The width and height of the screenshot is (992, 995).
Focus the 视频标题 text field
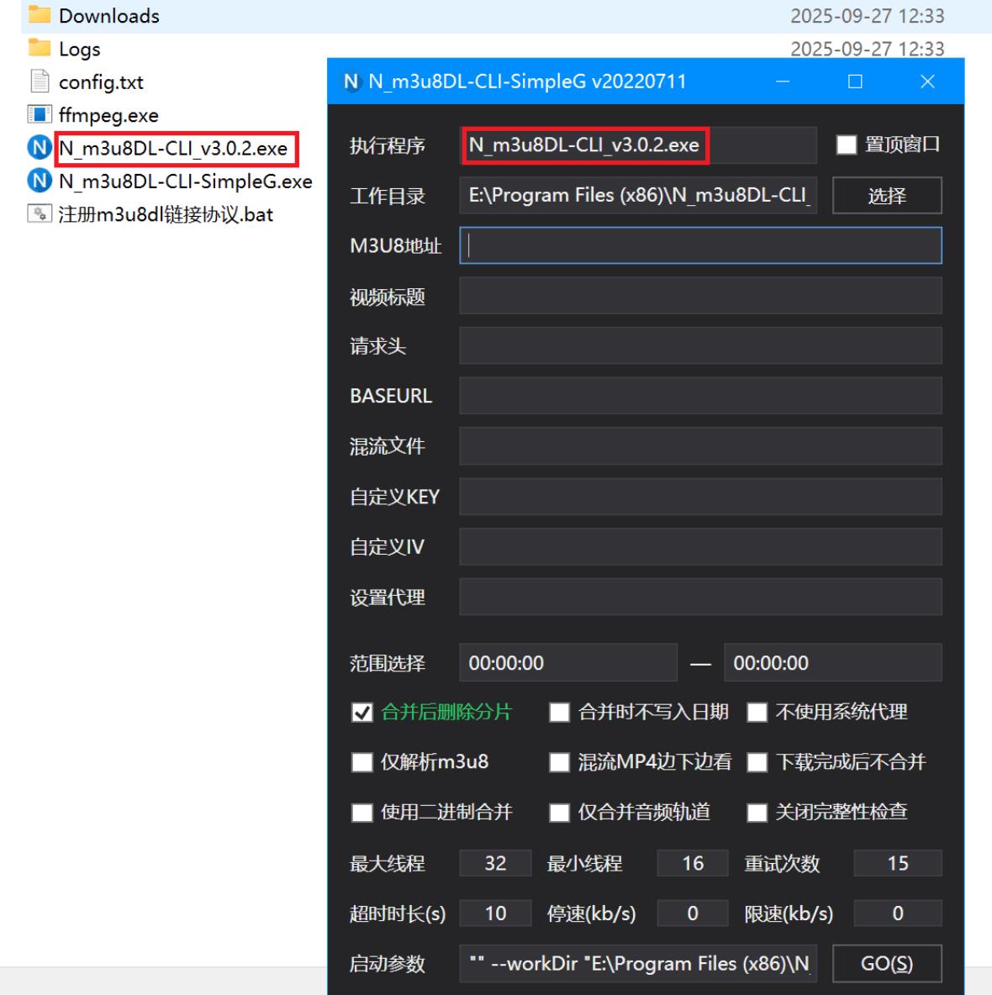pyautogui.click(x=700, y=297)
